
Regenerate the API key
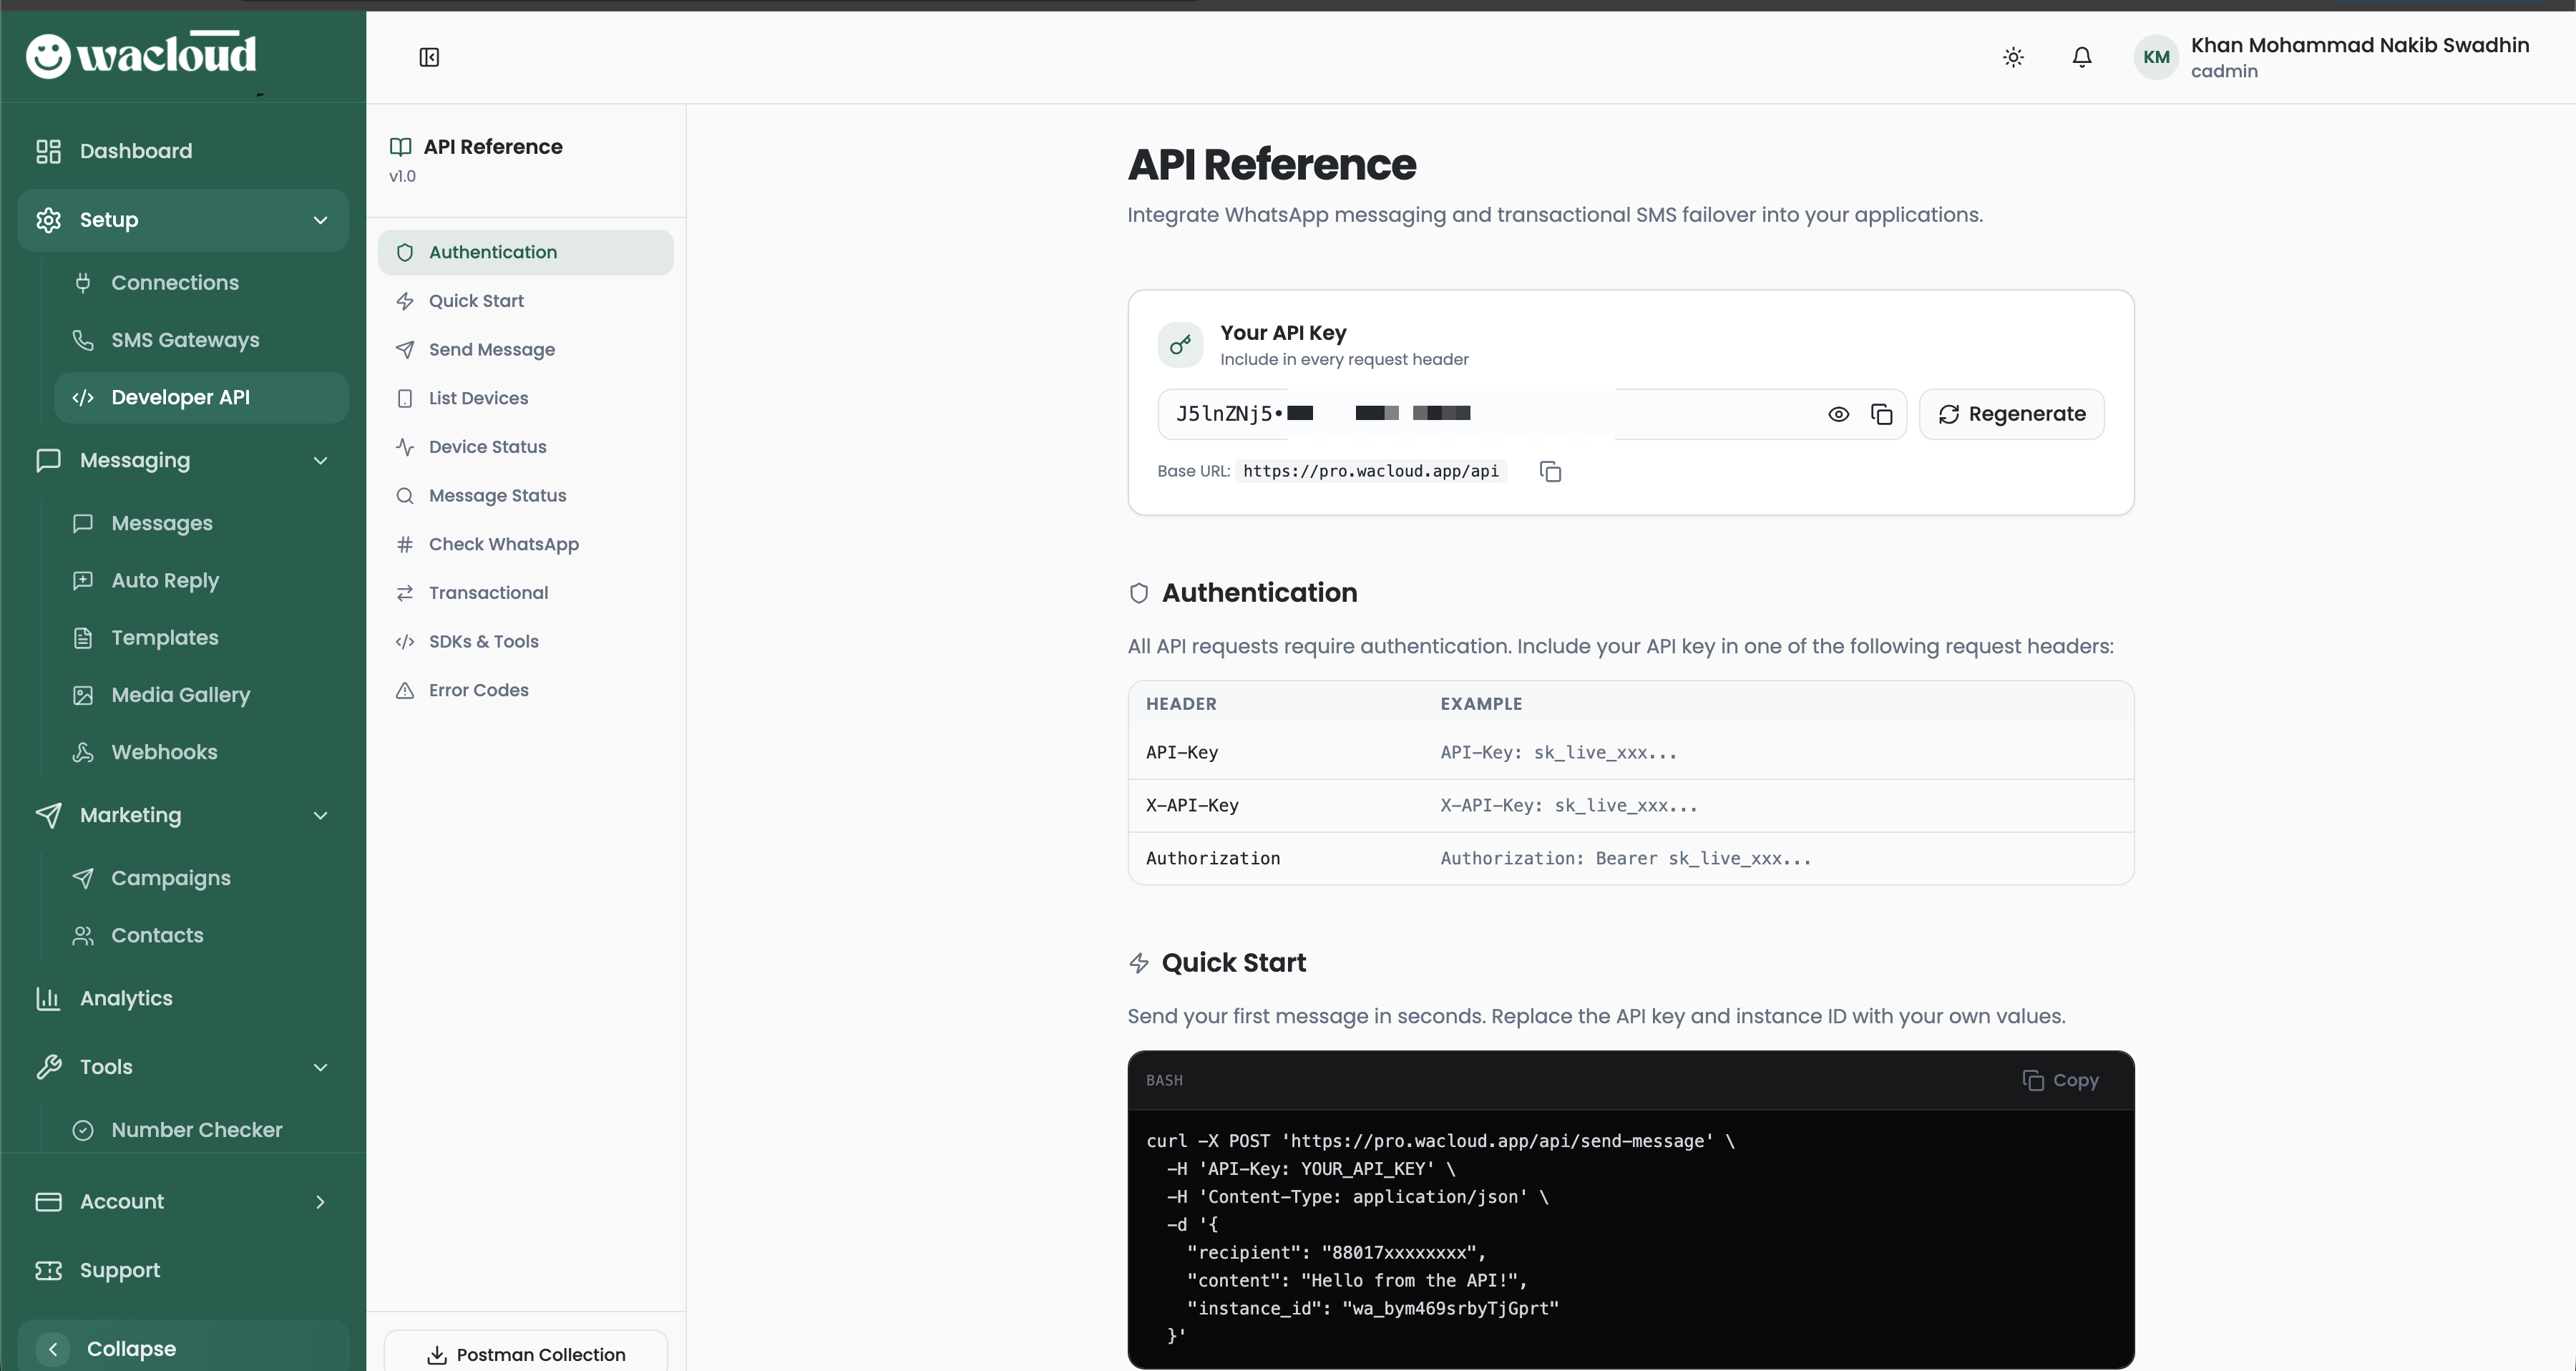2011,414
